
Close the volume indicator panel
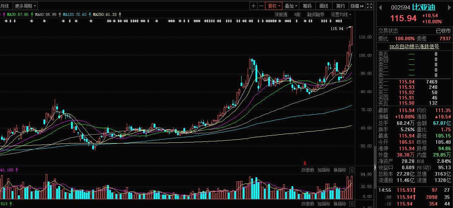coord(352,170)
